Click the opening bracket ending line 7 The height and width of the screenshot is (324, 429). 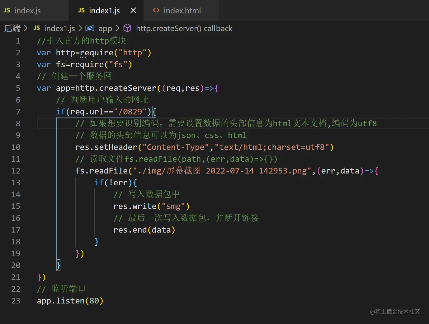click(154, 112)
